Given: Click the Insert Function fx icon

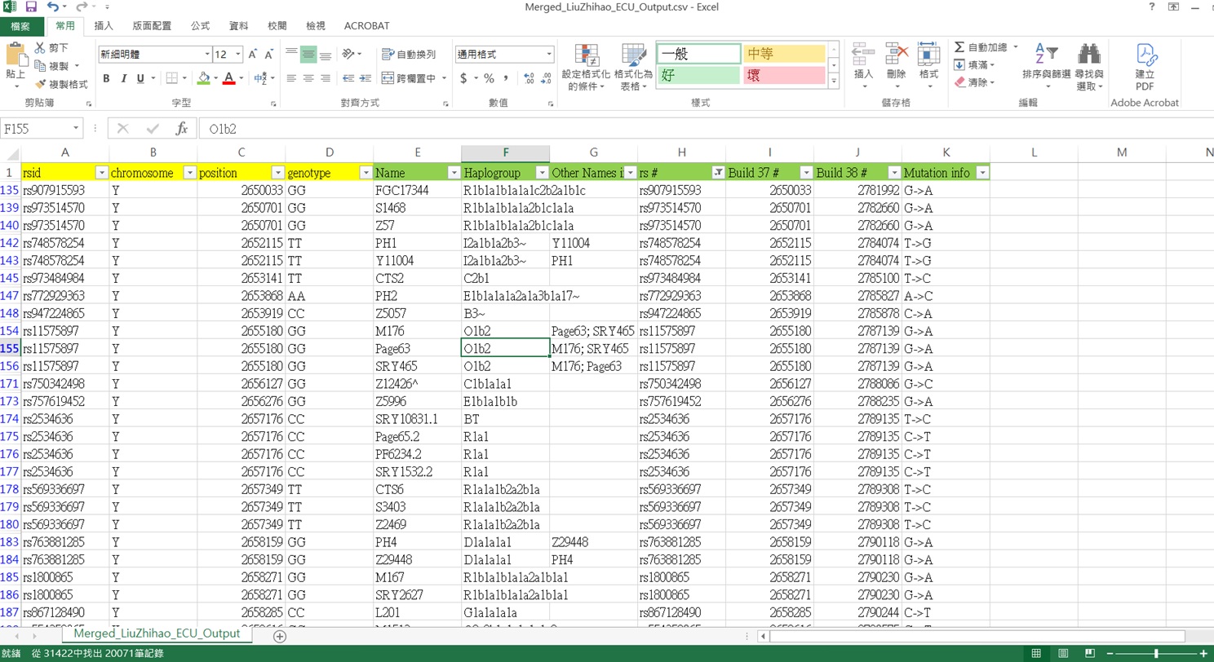Looking at the screenshot, I should [x=182, y=129].
